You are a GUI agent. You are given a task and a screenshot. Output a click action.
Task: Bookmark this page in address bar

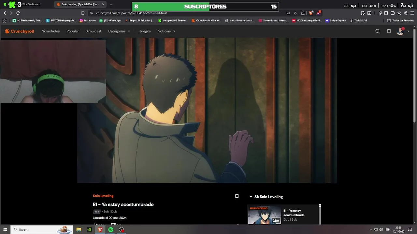pyautogui.click(x=83, y=13)
